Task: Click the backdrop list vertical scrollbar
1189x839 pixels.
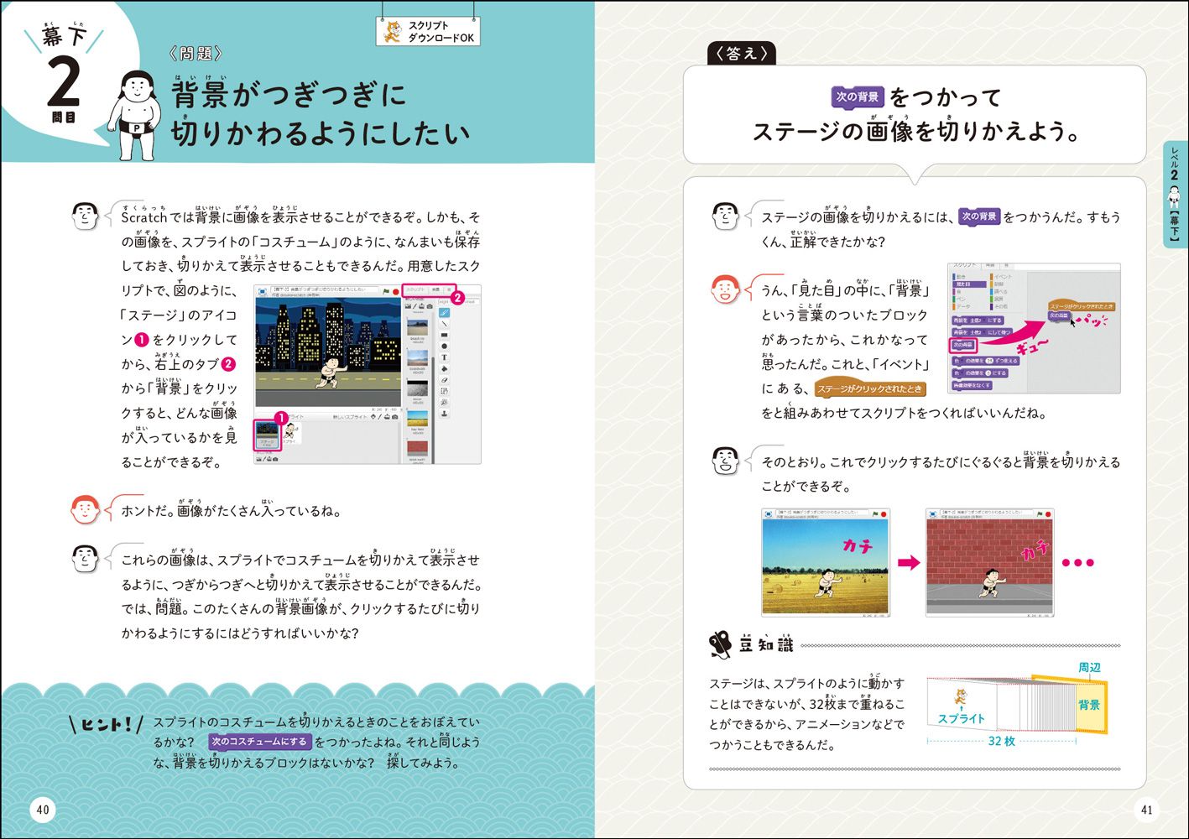Action: [433, 410]
